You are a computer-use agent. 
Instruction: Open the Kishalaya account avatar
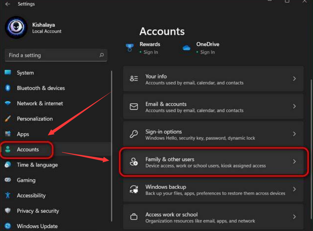tap(16, 27)
